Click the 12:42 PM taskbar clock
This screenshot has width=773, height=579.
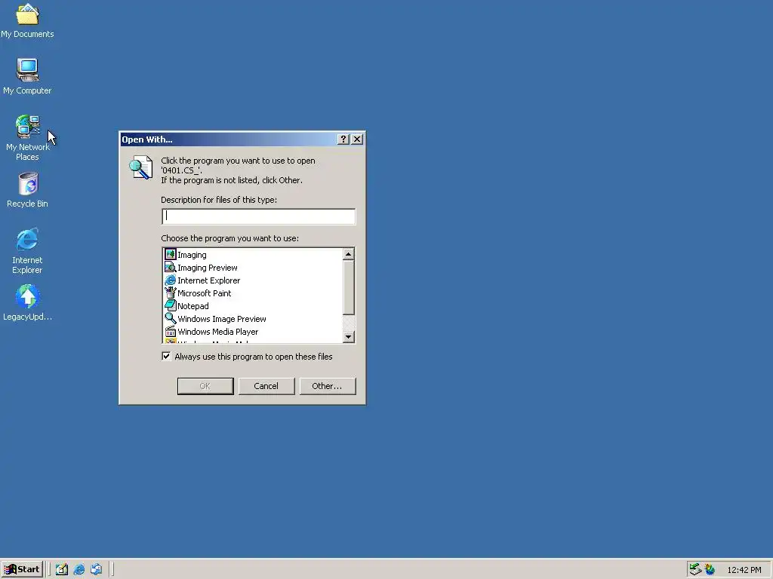[x=744, y=570]
